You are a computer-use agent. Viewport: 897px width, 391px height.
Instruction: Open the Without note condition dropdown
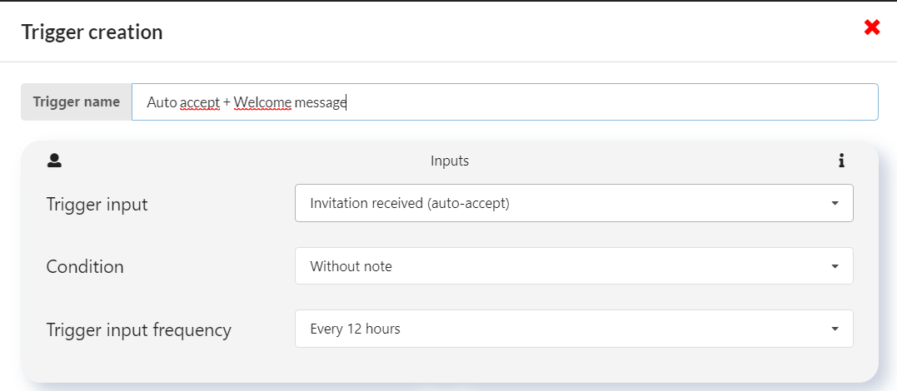[574, 266]
